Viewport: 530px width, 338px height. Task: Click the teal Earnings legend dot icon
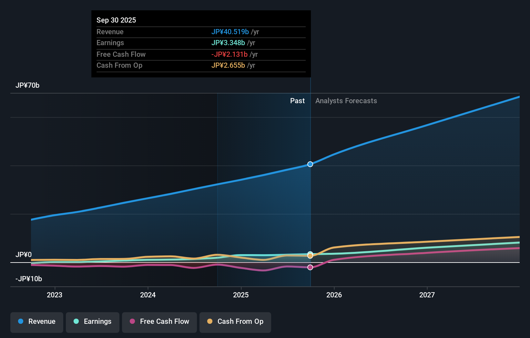pos(76,322)
